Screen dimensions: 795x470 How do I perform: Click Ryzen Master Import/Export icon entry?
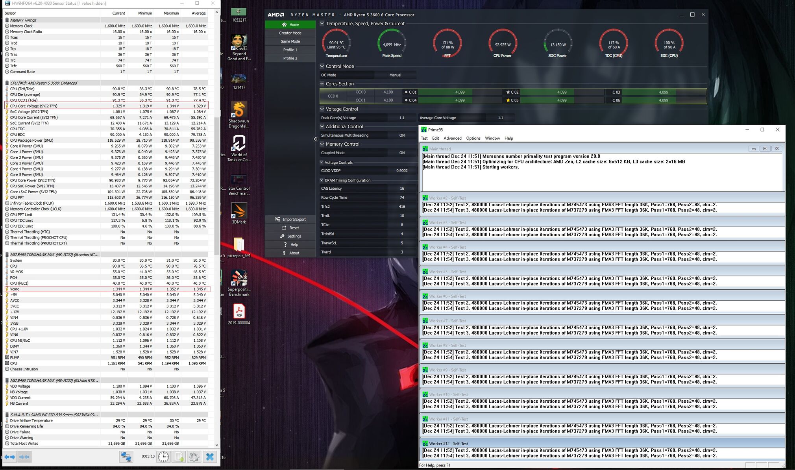pos(290,219)
